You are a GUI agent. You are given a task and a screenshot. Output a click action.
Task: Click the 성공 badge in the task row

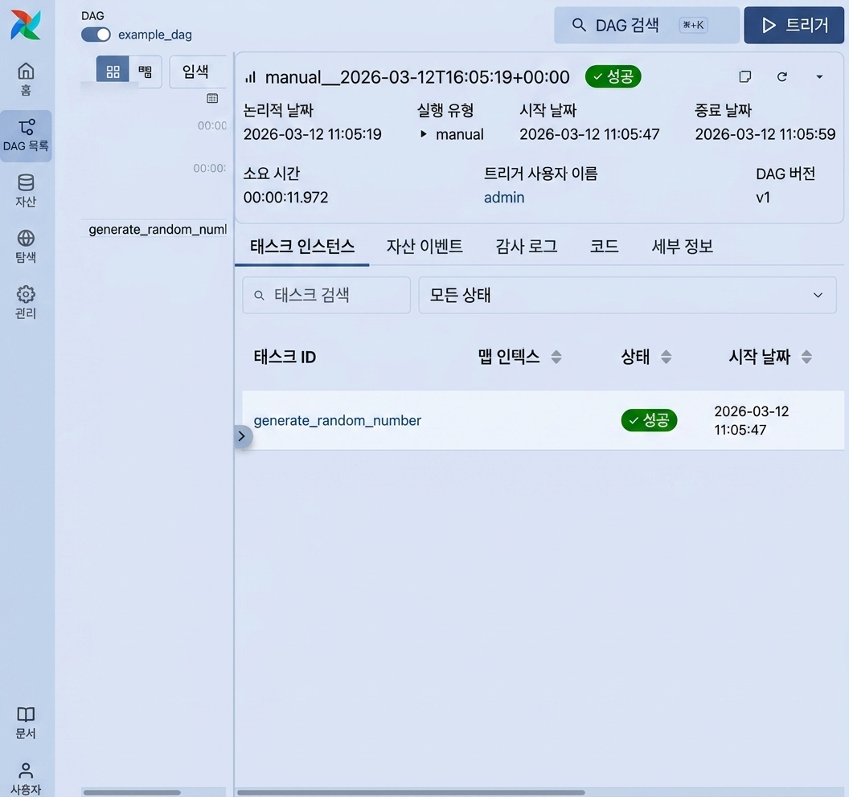649,420
